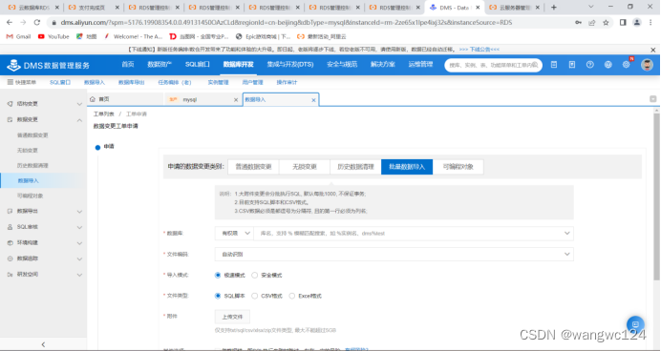Open YouTube bookmark
This screenshot has width=661, height=351.
pos(53,36)
